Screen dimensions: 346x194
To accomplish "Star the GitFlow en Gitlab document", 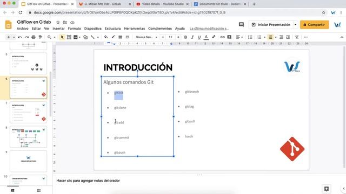I will pos(58,22).
